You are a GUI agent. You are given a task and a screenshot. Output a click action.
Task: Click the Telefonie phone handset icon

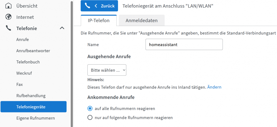coord(9,28)
